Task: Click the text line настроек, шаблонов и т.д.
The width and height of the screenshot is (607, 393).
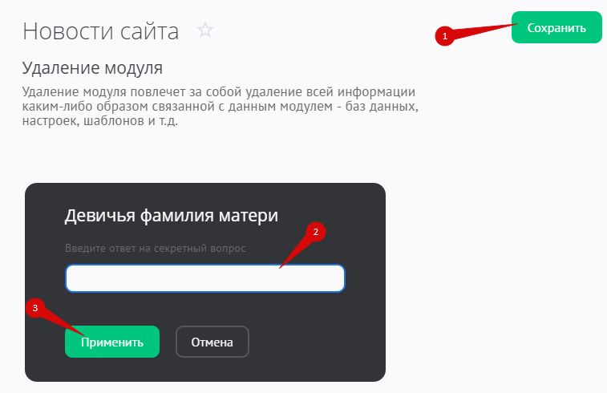Action: [x=100, y=120]
